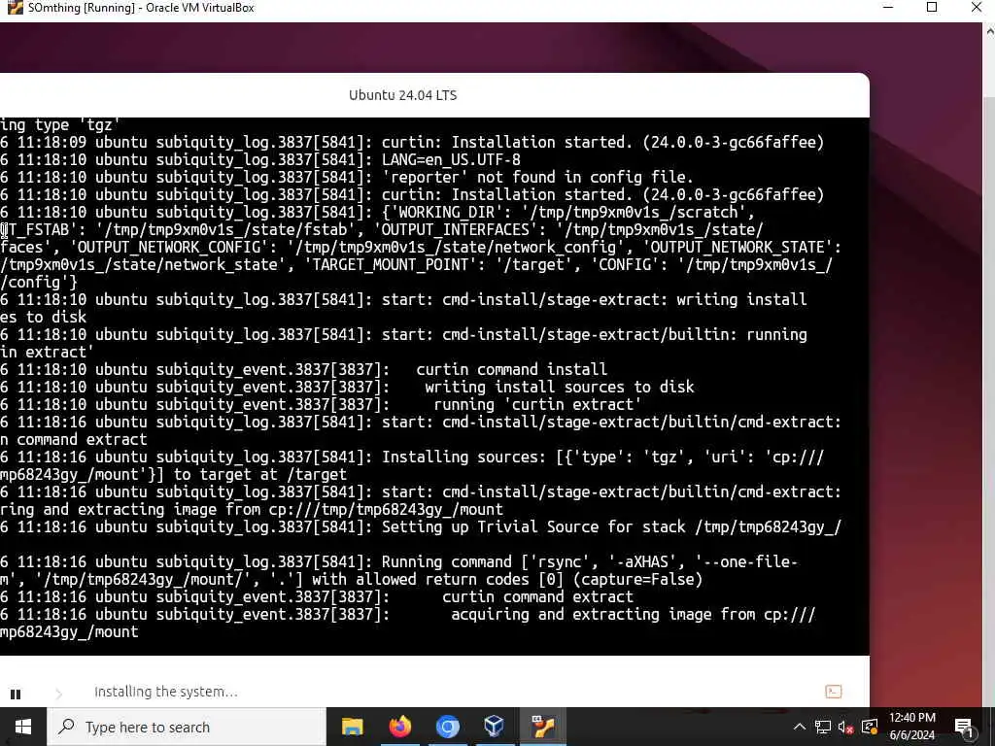Minimize the VirtualBox VM window

pyautogui.click(x=888, y=8)
